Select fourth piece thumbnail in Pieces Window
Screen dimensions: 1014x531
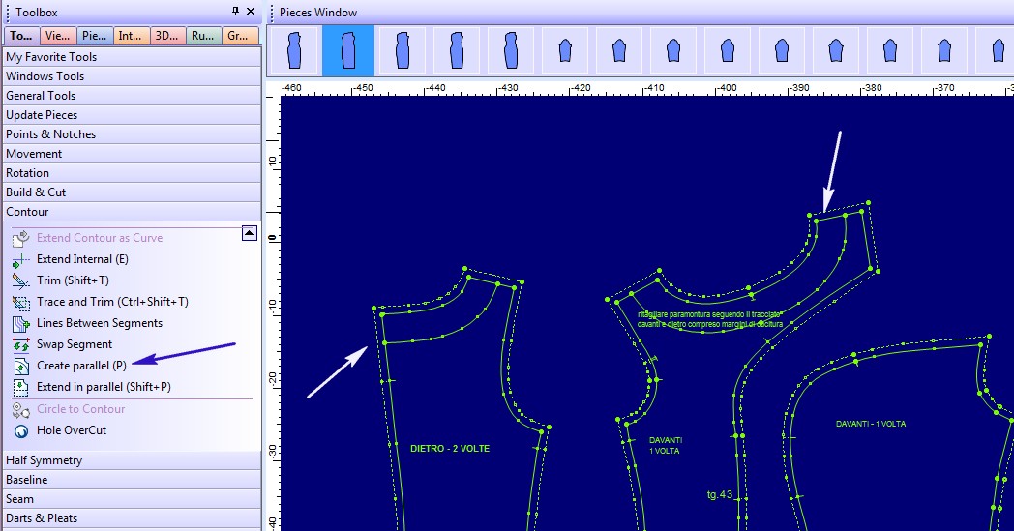pyautogui.click(x=457, y=50)
